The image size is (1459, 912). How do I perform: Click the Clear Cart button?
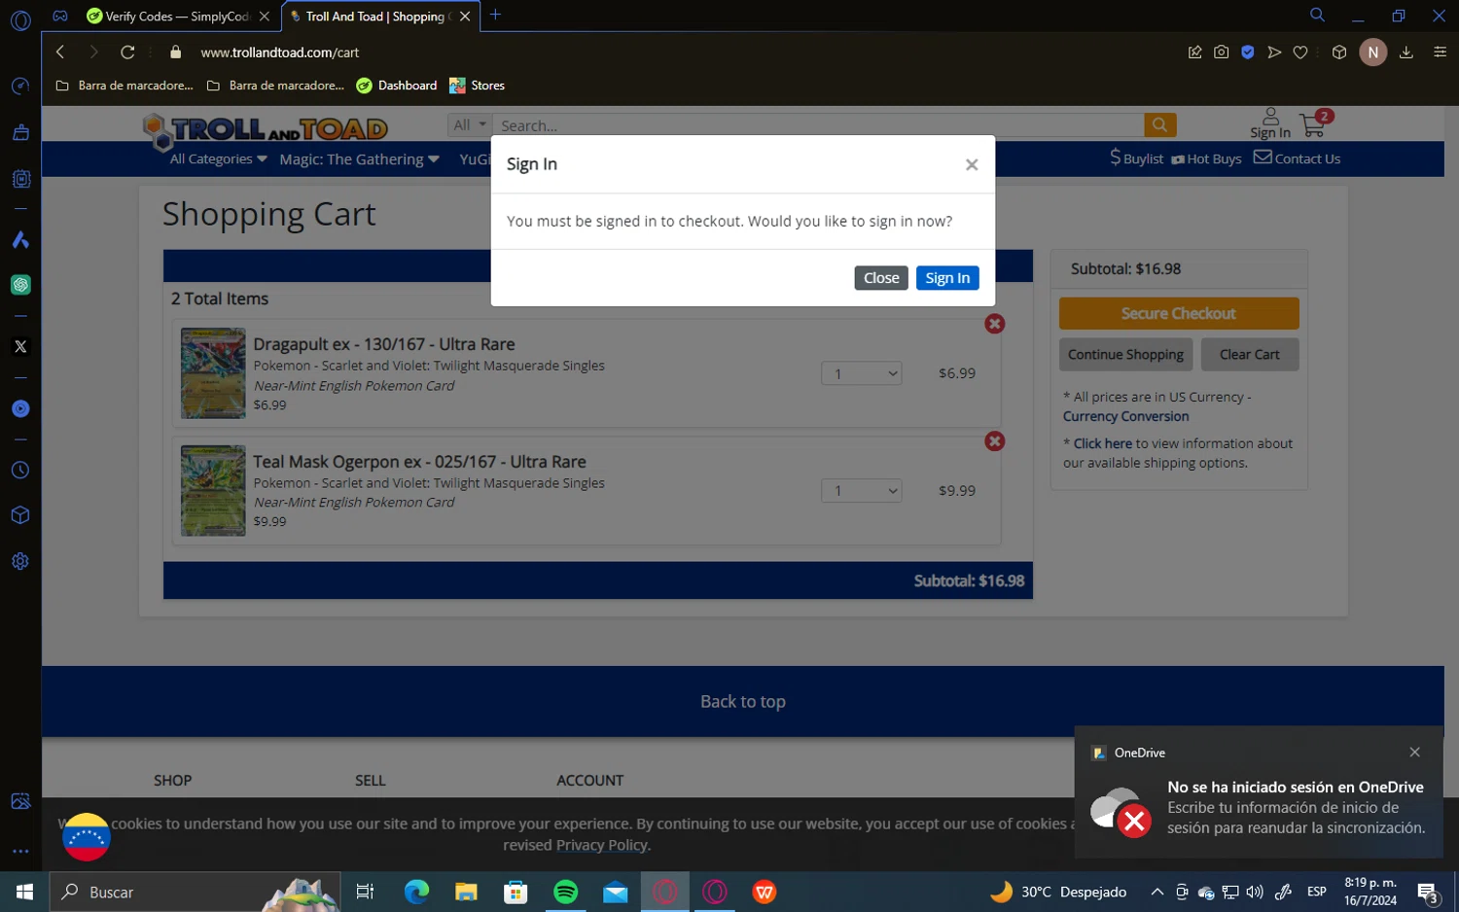[1250, 354]
